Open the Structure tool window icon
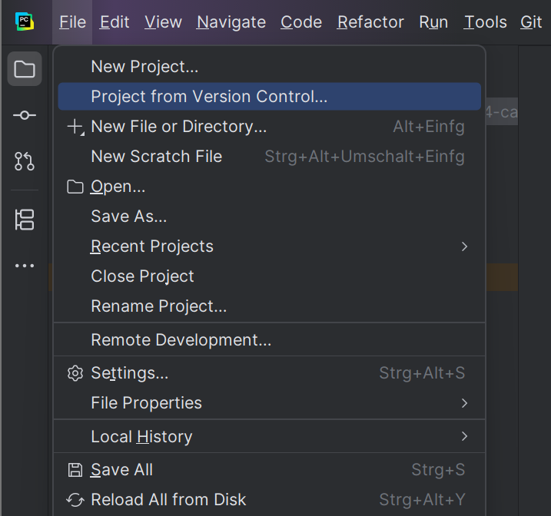The height and width of the screenshot is (516, 551). 25,220
